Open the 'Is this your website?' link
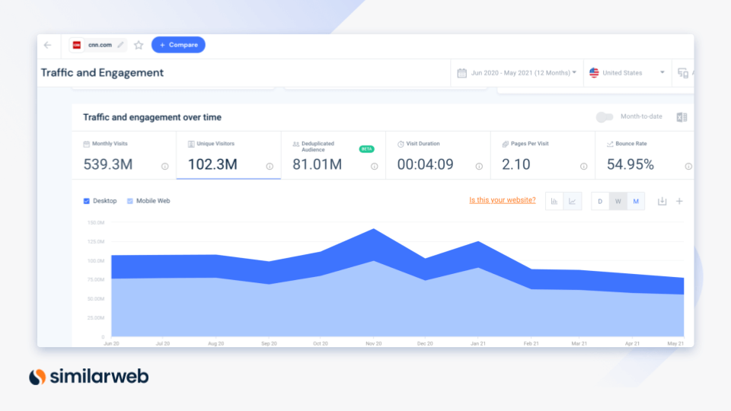 click(502, 200)
